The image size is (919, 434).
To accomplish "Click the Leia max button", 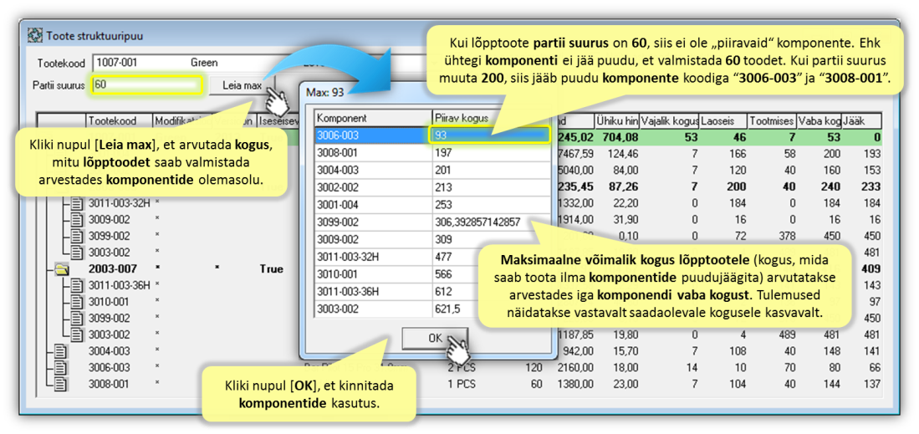I will (242, 85).
